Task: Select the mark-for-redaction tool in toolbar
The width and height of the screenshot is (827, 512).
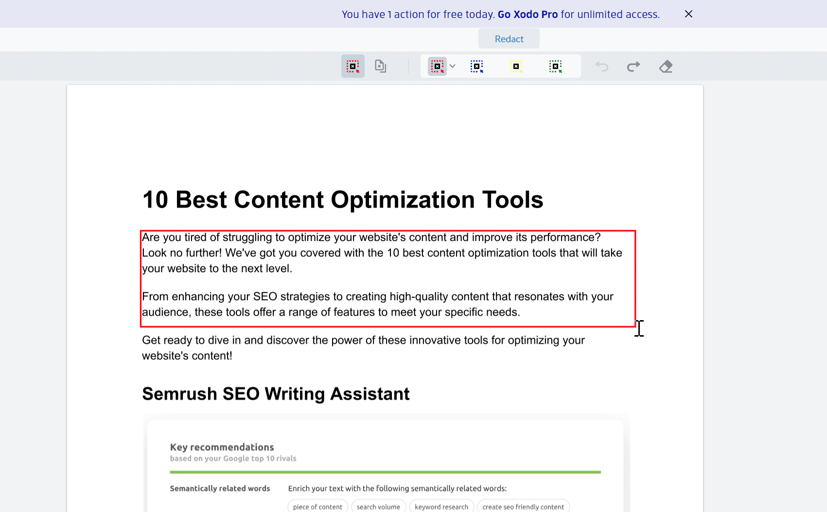Action: [x=352, y=66]
